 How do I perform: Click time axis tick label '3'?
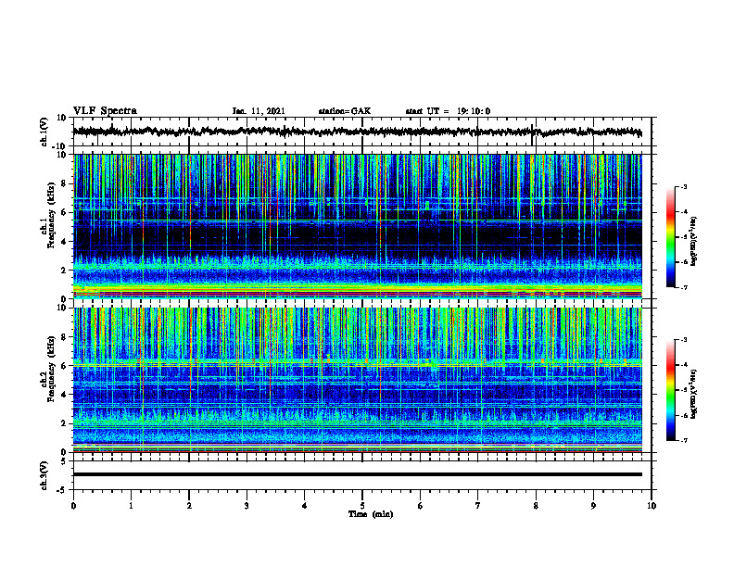pyautogui.click(x=247, y=506)
